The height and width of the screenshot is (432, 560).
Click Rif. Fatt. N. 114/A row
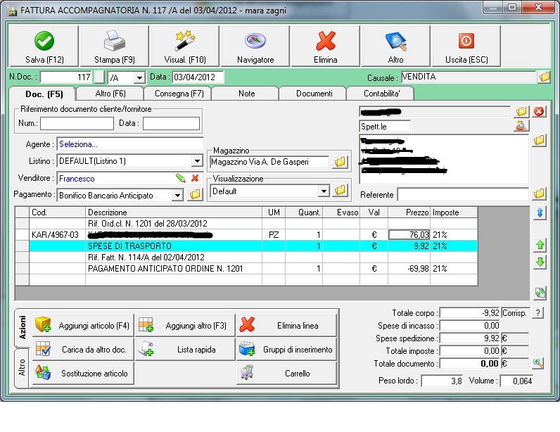(246, 258)
